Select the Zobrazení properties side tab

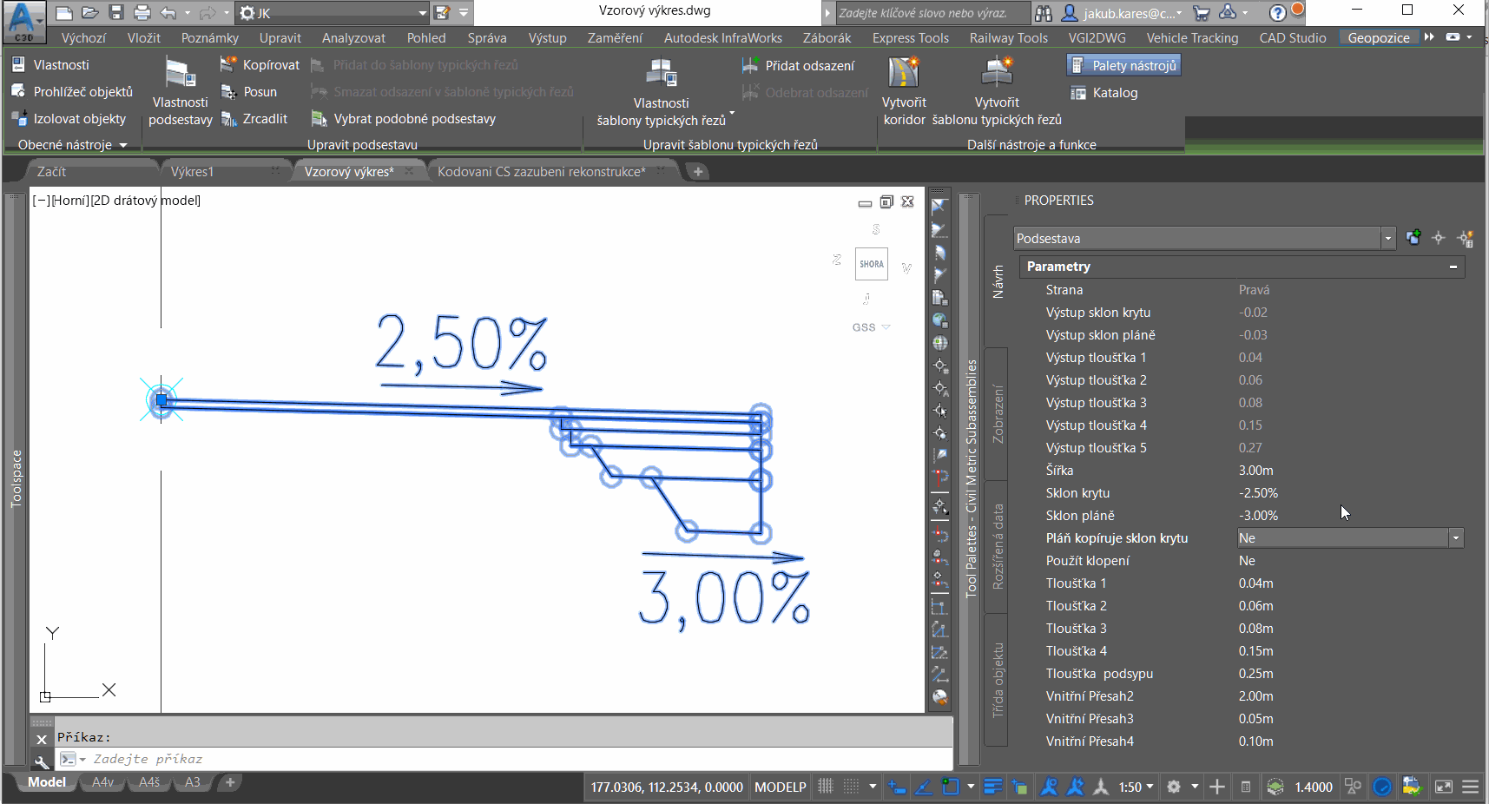click(998, 414)
